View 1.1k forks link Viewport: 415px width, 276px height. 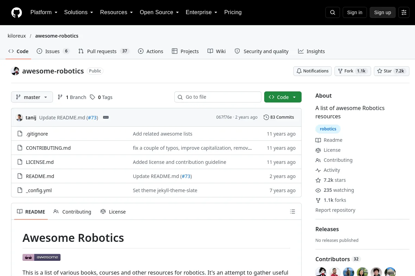pyautogui.click(x=331, y=200)
